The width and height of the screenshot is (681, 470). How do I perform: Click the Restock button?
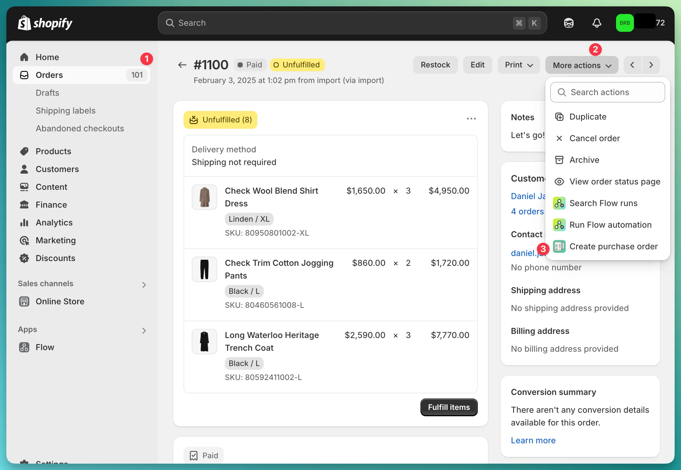pos(435,65)
